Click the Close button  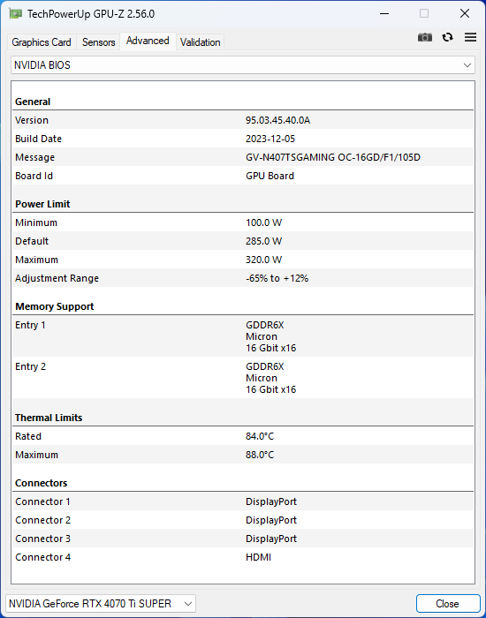[x=447, y=603]
